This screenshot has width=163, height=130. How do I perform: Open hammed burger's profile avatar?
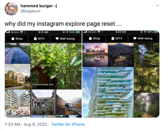click(x=11, y=9)
